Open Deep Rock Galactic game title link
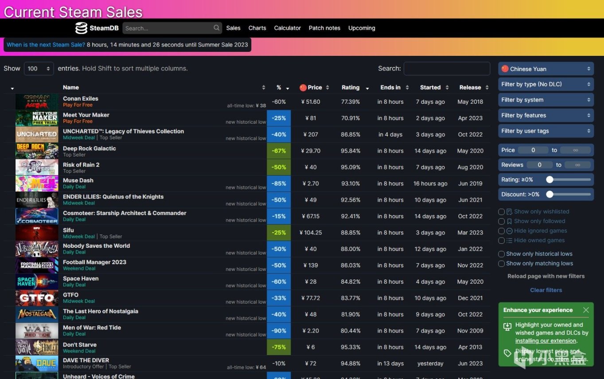The image size is (604, 379). [x=89, y=148]
